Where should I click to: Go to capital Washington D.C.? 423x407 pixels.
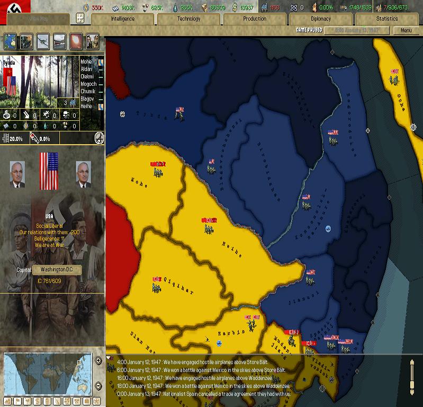pos(57,270)
